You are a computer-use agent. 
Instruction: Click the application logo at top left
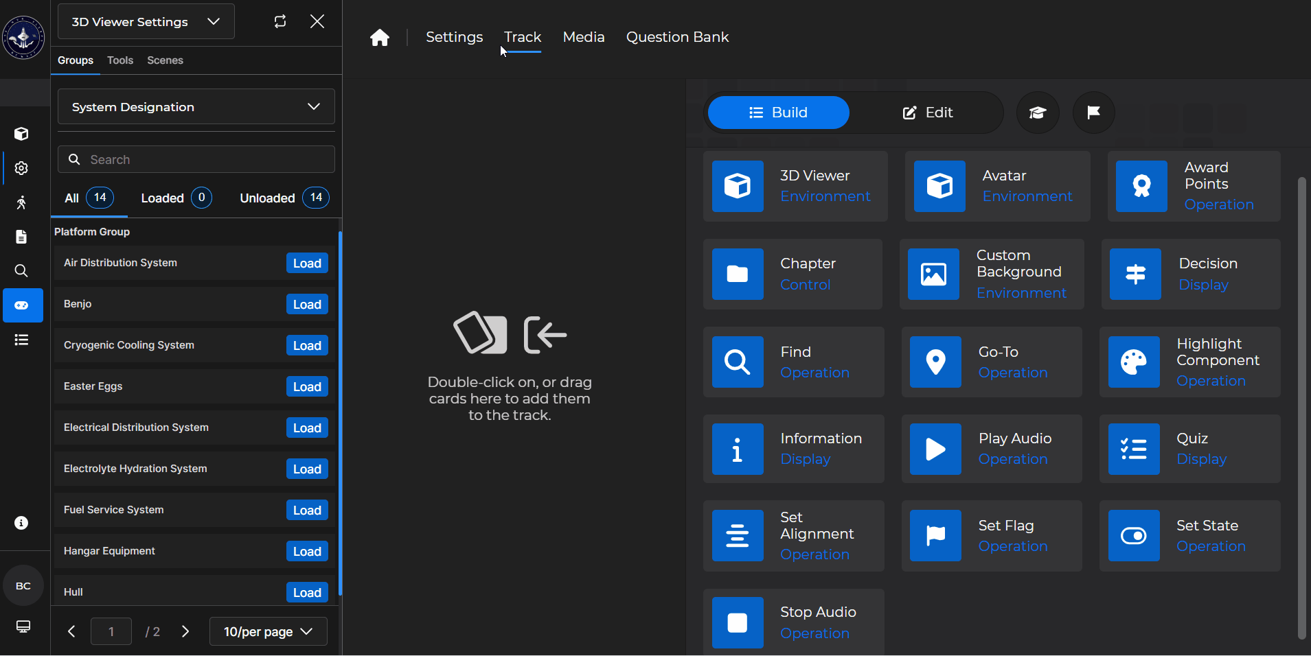click(x=23, y=37)
